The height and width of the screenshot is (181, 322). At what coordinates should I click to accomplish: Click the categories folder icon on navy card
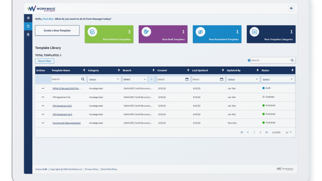coord(254,32)
